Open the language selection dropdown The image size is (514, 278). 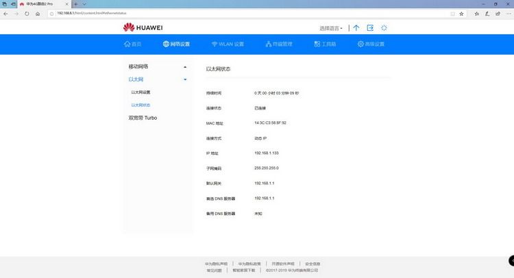331,29
